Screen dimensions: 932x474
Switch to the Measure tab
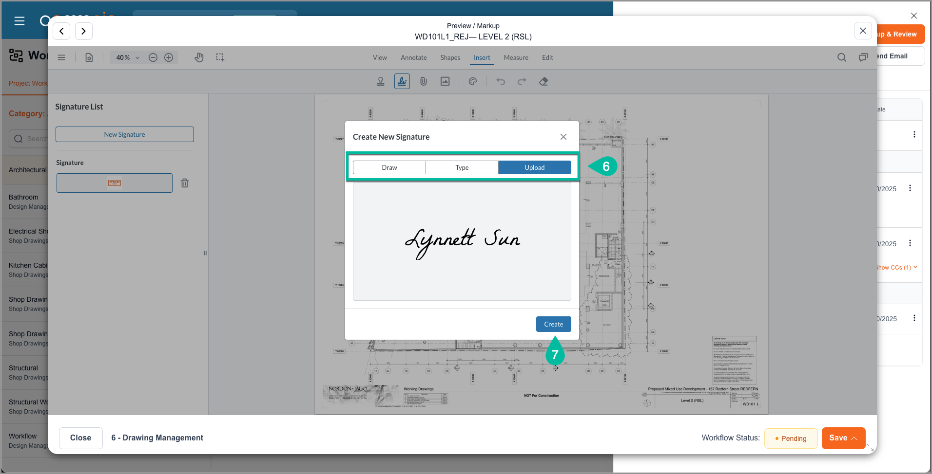[516, 57]
